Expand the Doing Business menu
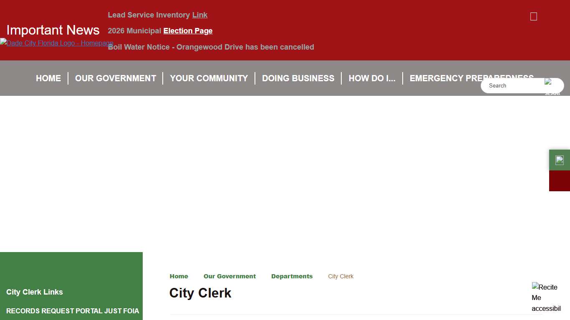This screenshot has height=320, width=570. pyautogui.click(x=298, y=78)
